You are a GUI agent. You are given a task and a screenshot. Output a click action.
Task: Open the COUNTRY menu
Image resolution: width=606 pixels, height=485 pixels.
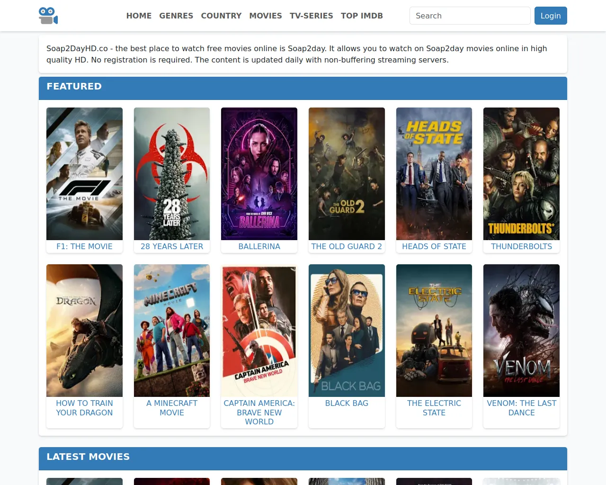pos(221,16)
